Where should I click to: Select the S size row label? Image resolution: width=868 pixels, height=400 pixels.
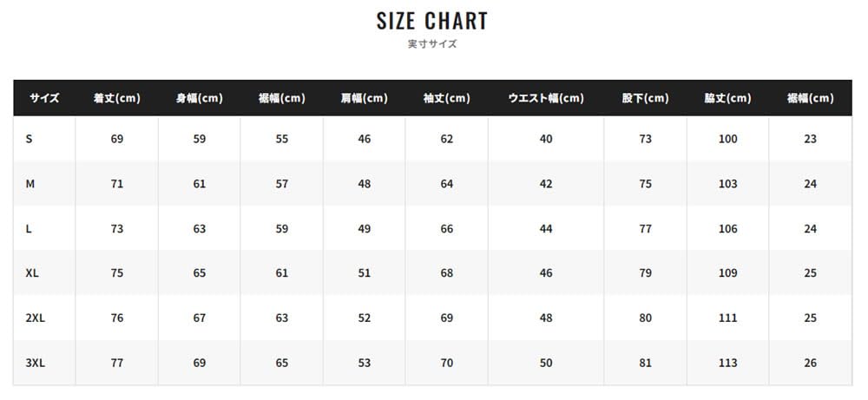tap(30, 139)
